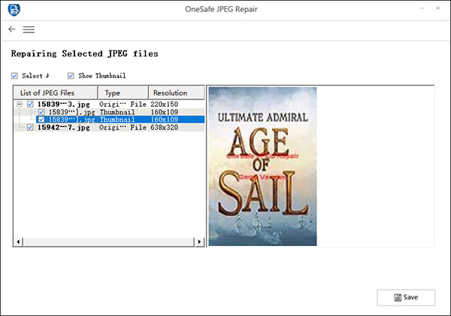The height and width of the screenshot is (316, 451).
Task: Click the Save button's floppy disk icon
Action: [x=398, y=297]
